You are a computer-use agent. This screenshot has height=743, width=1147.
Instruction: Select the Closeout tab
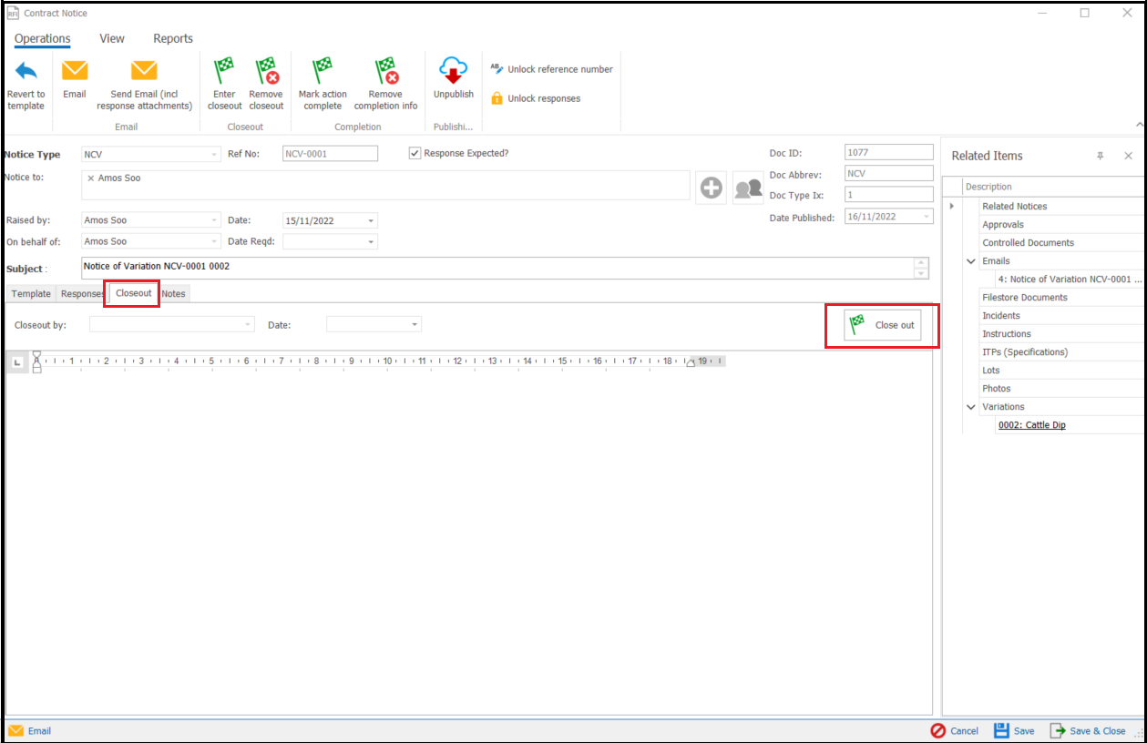click(x=133, y=293)
